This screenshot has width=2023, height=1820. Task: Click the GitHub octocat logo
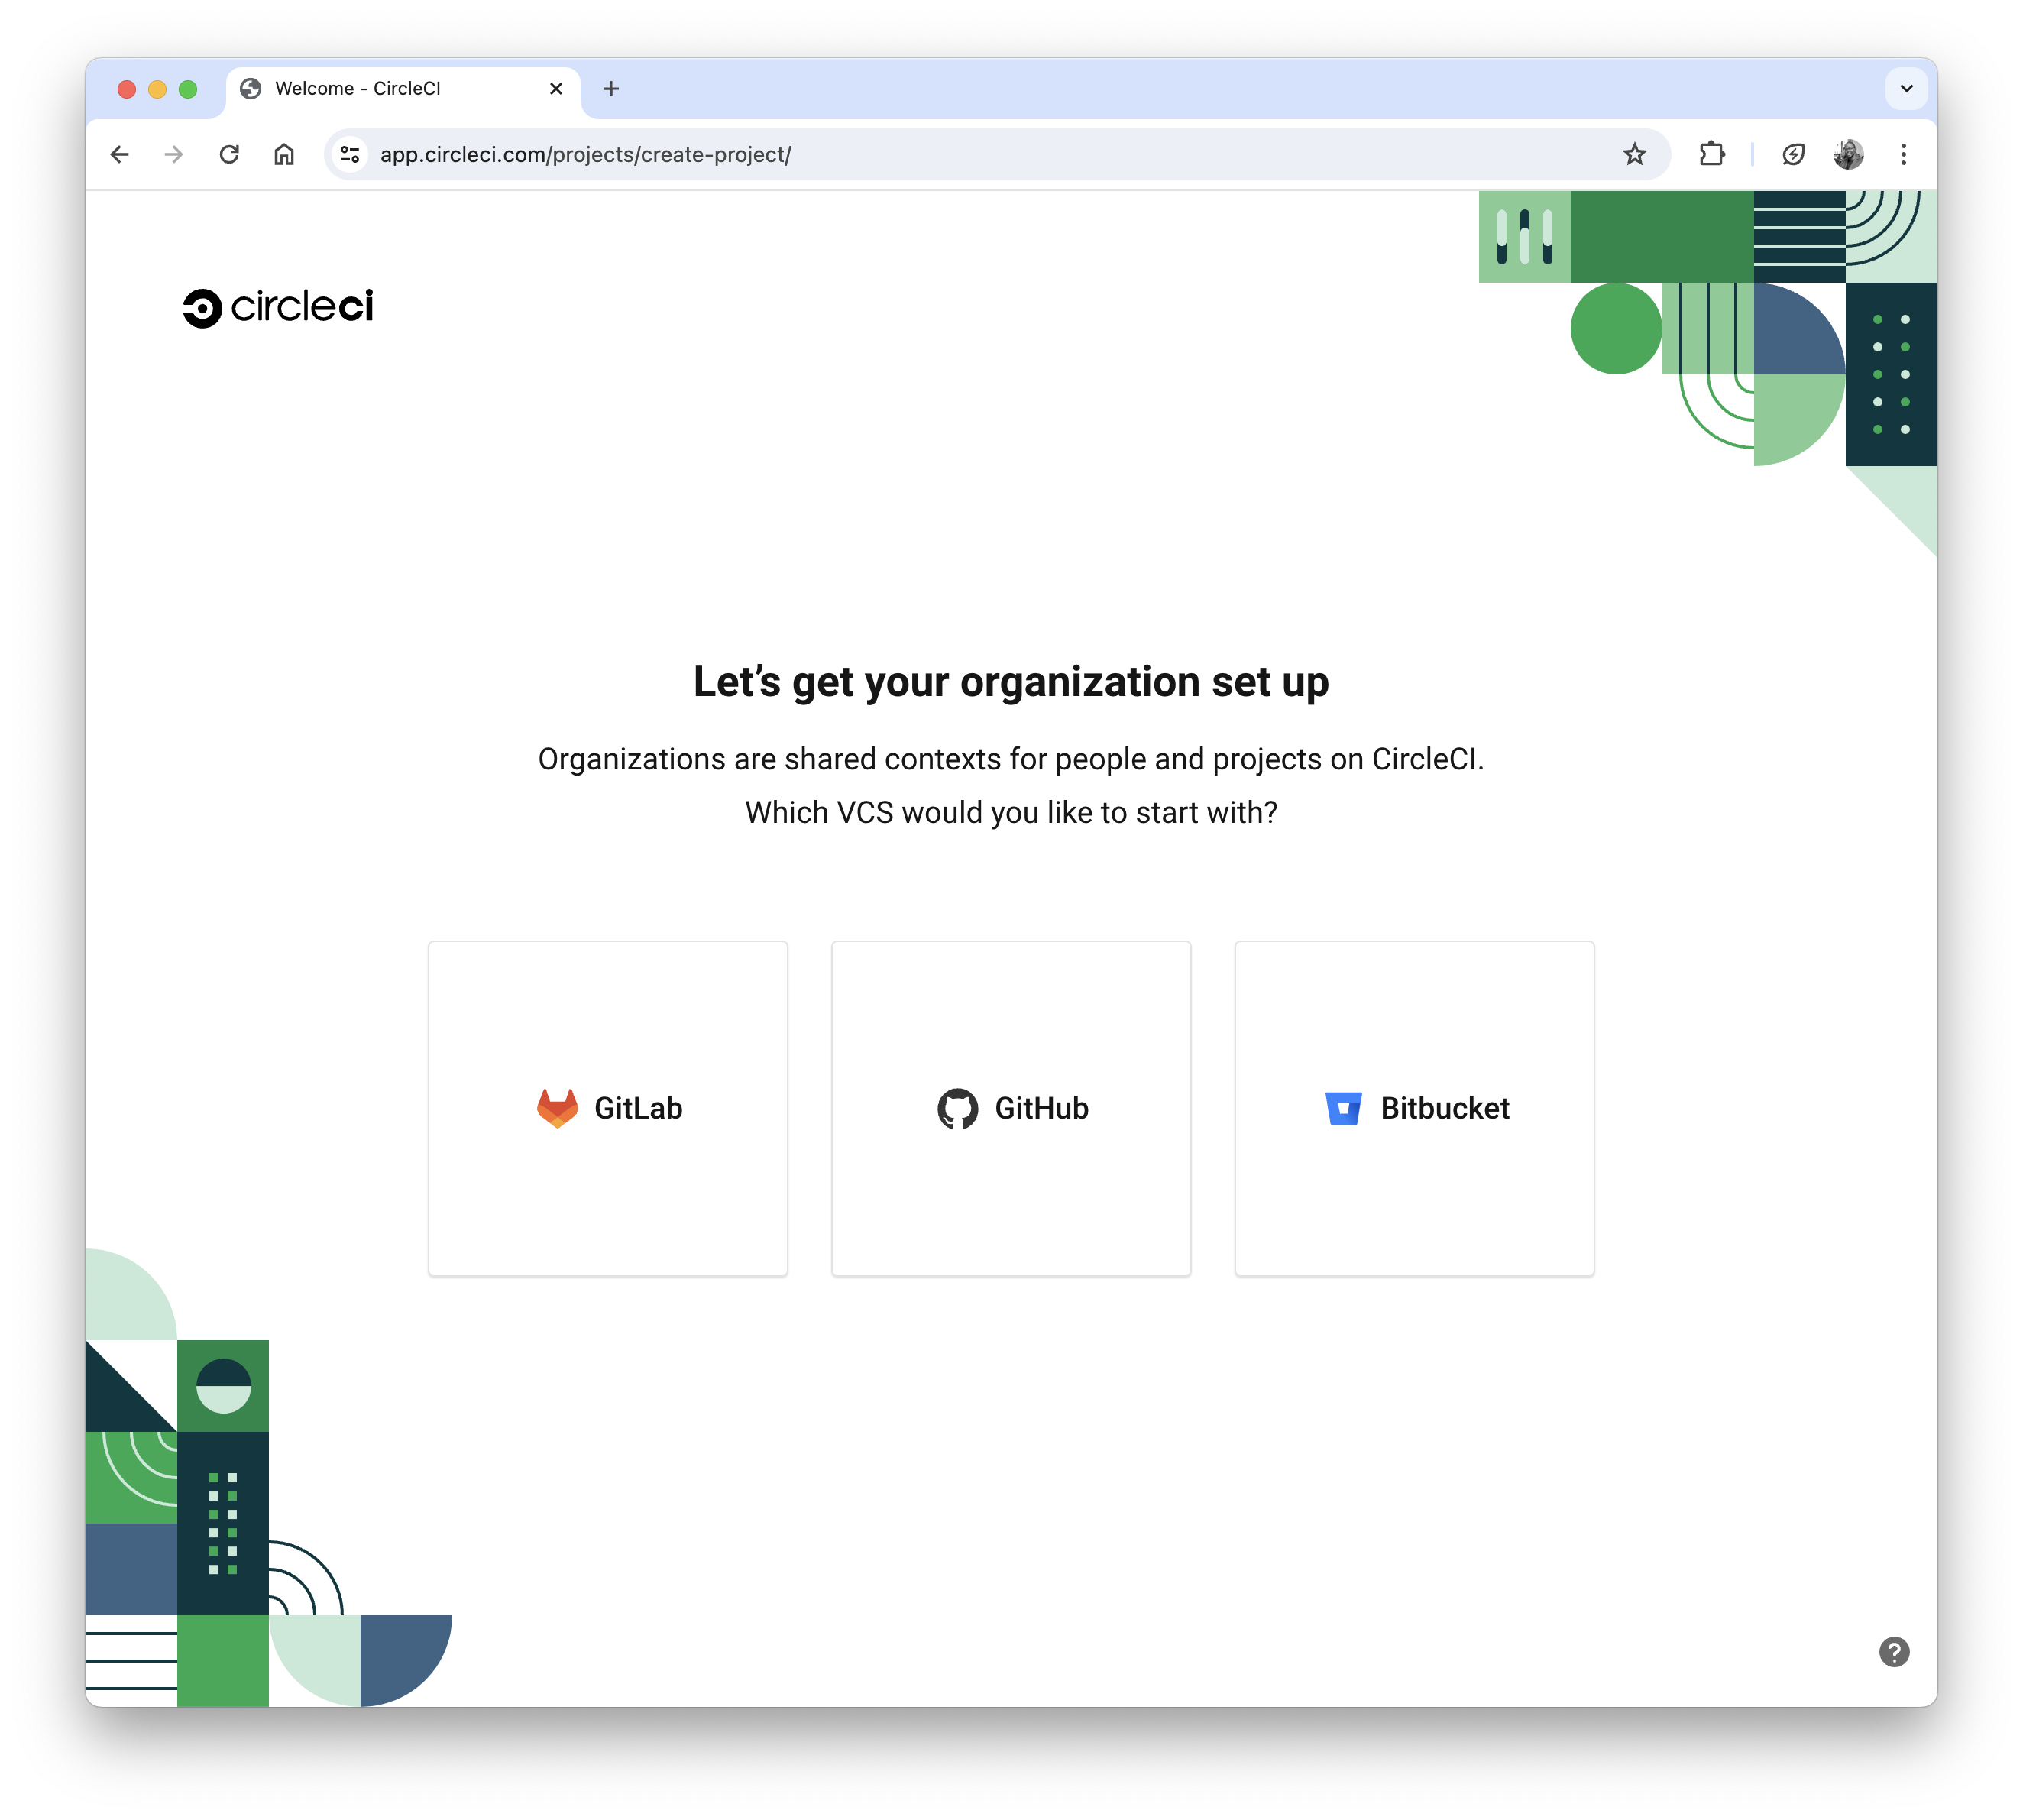957,1108
